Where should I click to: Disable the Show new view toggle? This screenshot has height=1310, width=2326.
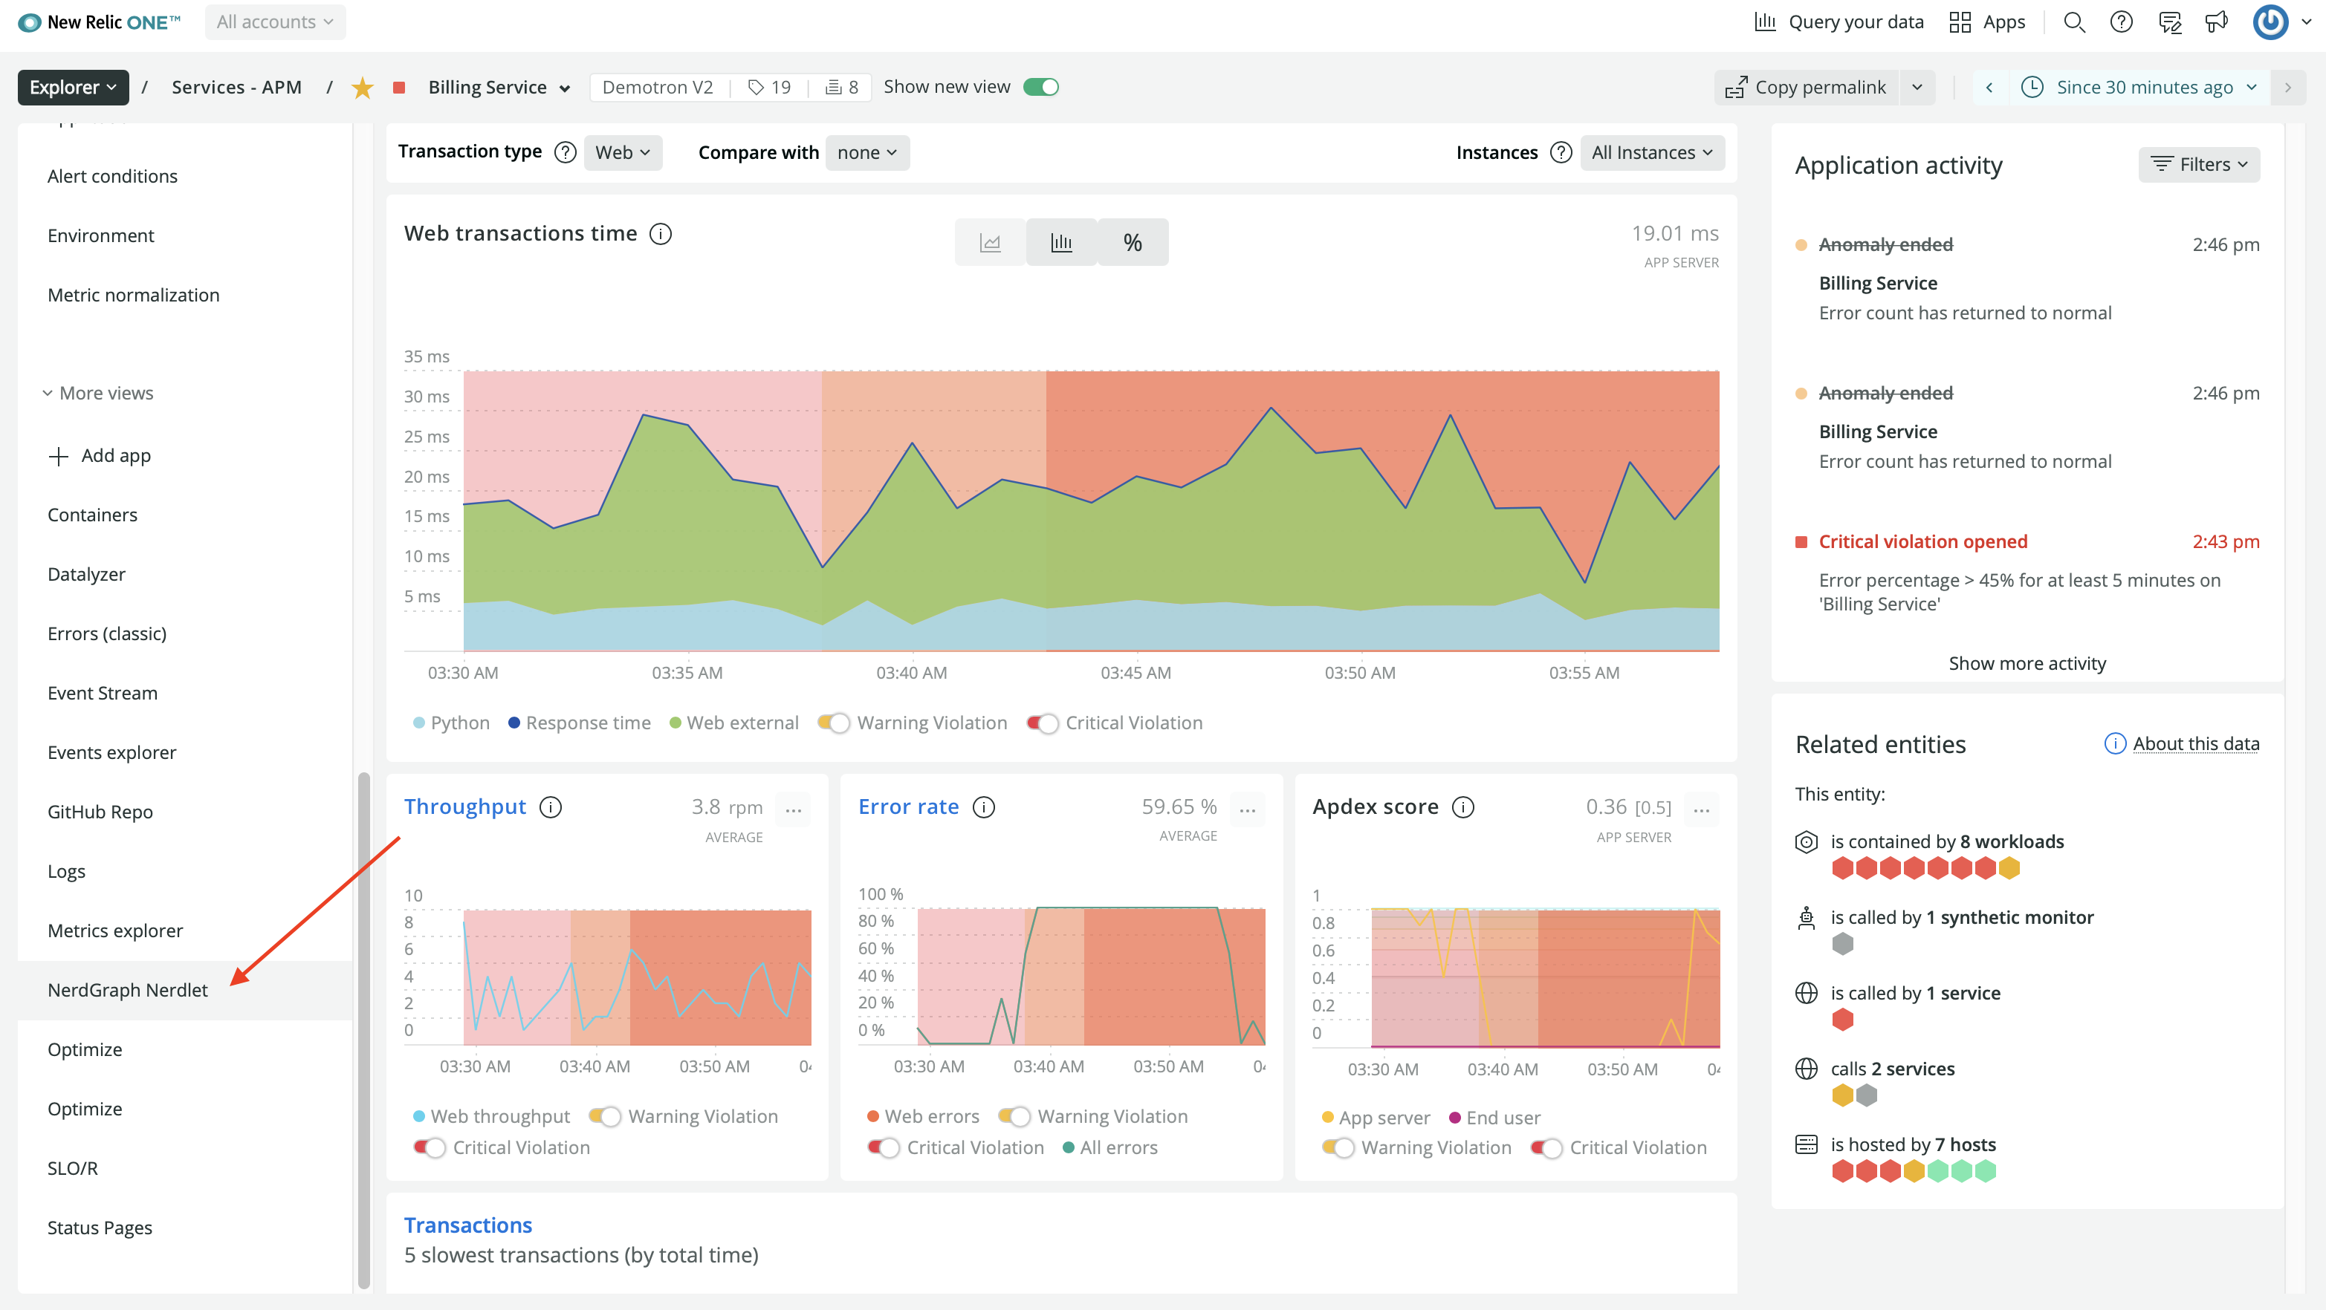1040,87
